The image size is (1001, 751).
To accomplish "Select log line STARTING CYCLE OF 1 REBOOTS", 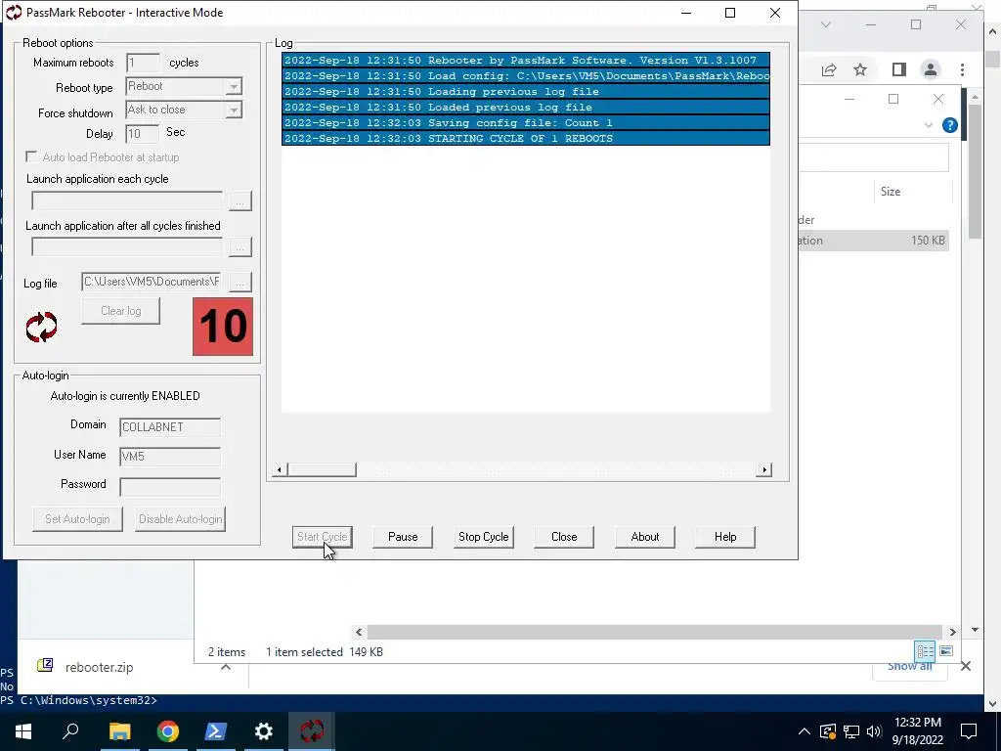I will point(526,138).
